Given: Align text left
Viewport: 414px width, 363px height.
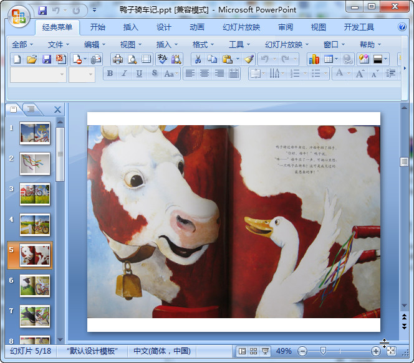Looking at the screenshot, I should tap(190, 73).
